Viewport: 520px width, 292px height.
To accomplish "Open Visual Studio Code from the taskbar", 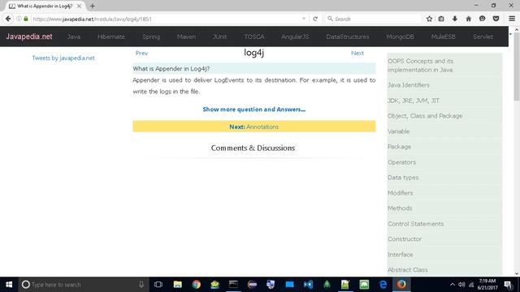I will (308, 285).
